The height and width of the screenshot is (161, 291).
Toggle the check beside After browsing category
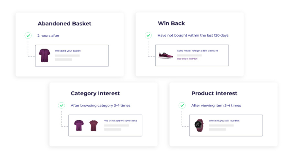pyautogui.click(x=61, y=106)
